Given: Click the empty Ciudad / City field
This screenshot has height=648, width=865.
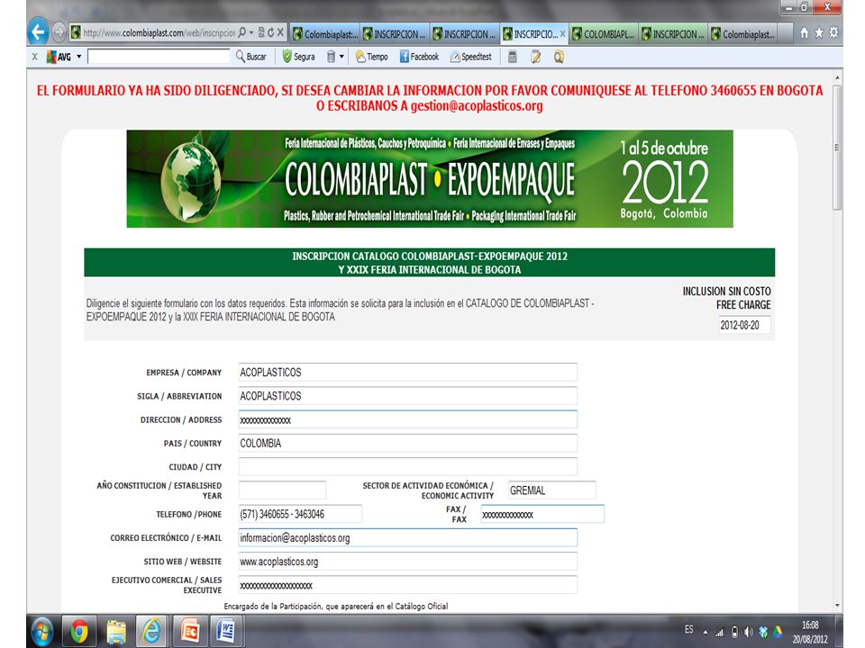Looking at the screenshot, I should (407, 467).
